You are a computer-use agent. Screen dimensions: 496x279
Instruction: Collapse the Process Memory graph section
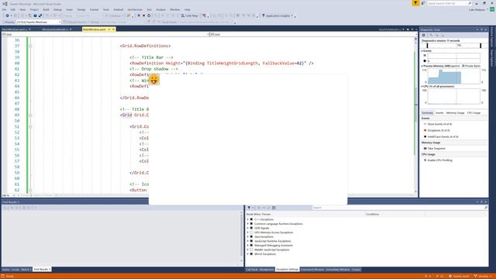pyautogui.click(x=422, y=66)
